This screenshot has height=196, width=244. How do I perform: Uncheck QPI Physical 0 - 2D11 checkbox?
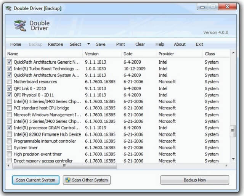[x=9, y=95]
